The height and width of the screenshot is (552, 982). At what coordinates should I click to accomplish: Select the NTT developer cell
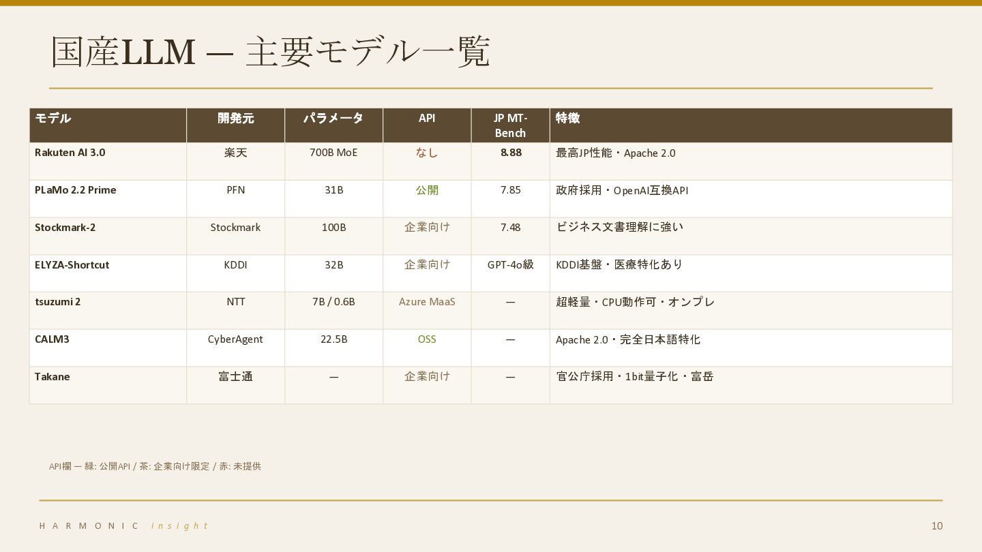coord(235,311)
